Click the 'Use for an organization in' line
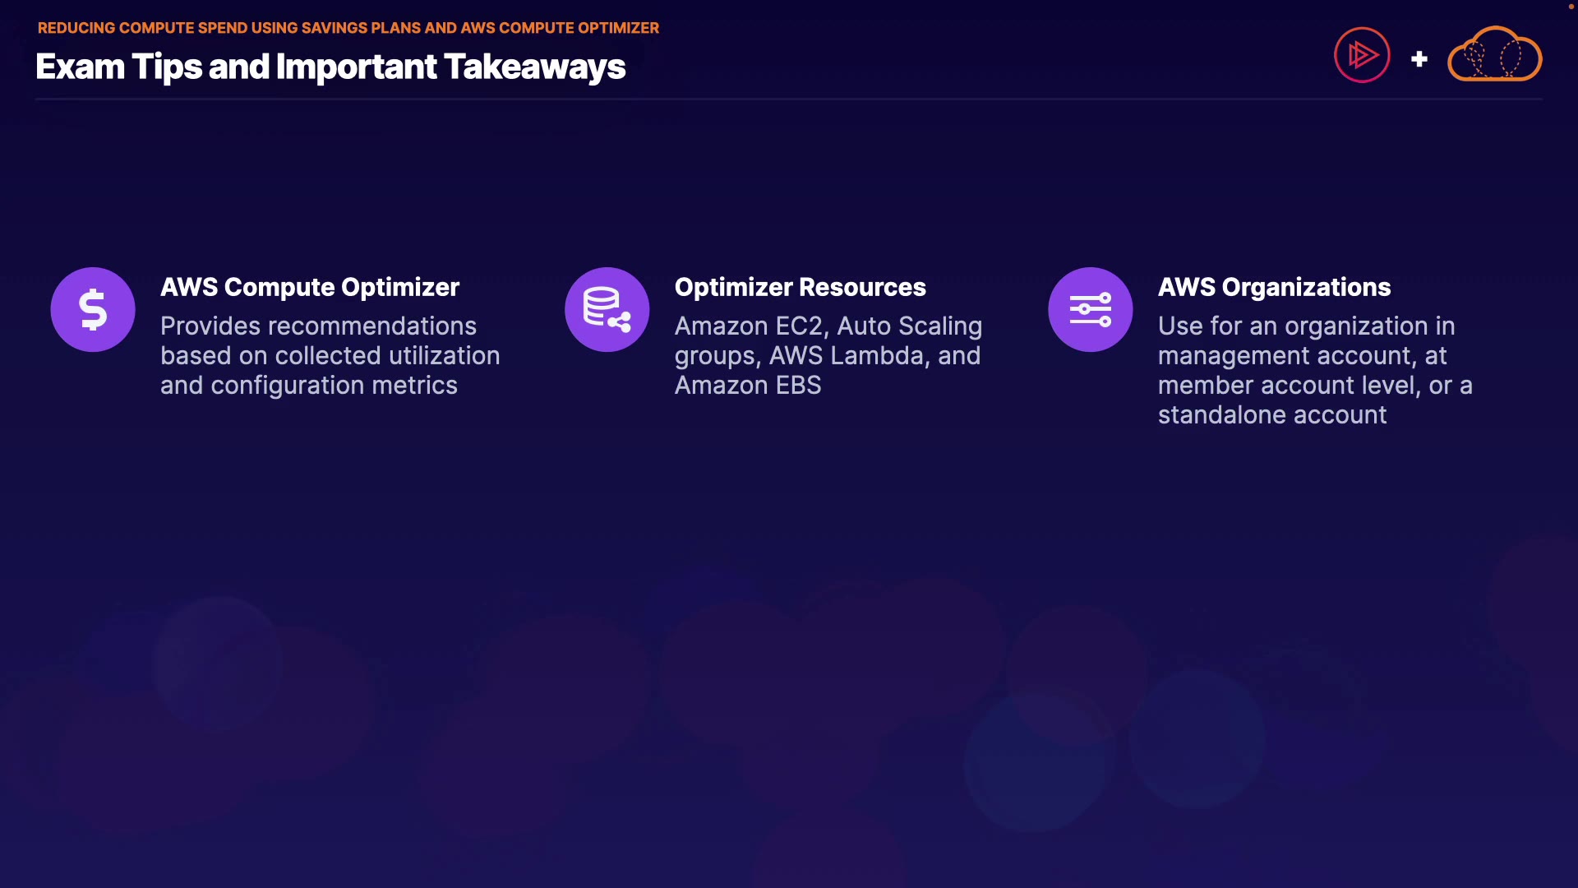Screen dimensions: 1578x888 tap(1306, 326)
